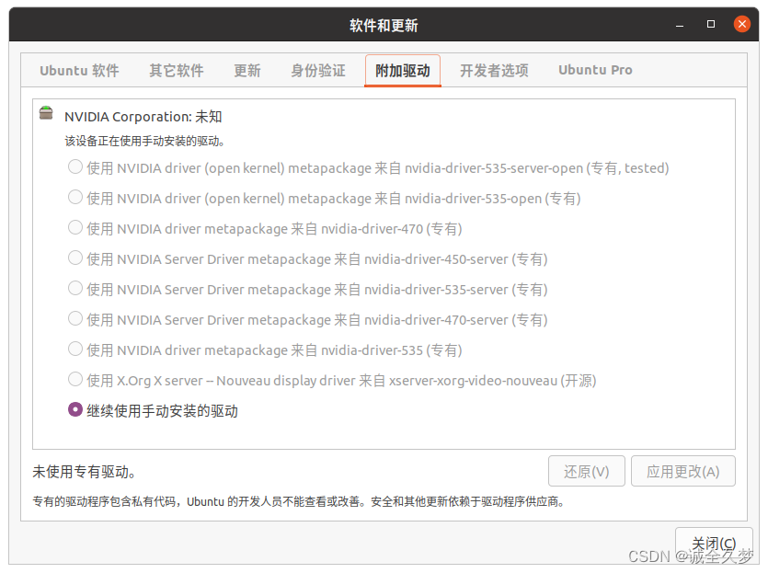Minimize the 软件和更新 window
768x573 pixels.
click(x=682, y=25)
